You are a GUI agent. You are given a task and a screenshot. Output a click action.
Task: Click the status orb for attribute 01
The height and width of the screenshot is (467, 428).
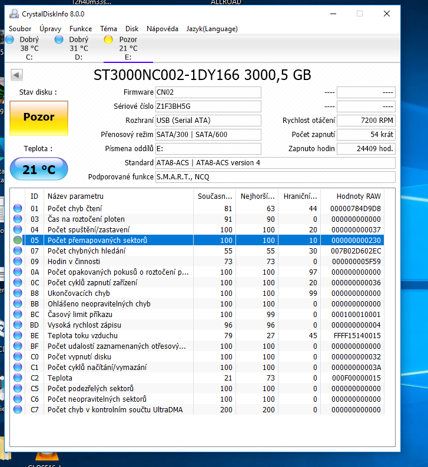click(x=18, y=209)
